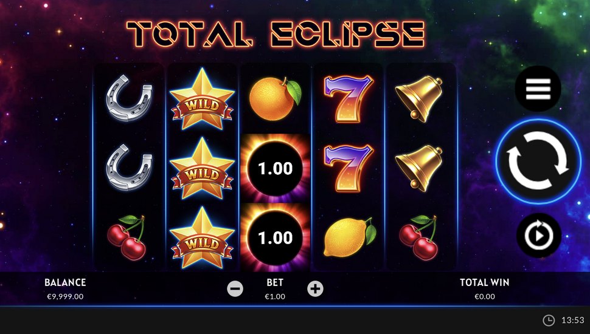
Task: Decrease the bet with the minus button
Action: [235, 288]
